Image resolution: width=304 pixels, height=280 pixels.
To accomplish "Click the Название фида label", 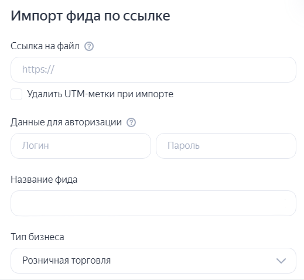I will pyautogui.click(x=44, y=180).
